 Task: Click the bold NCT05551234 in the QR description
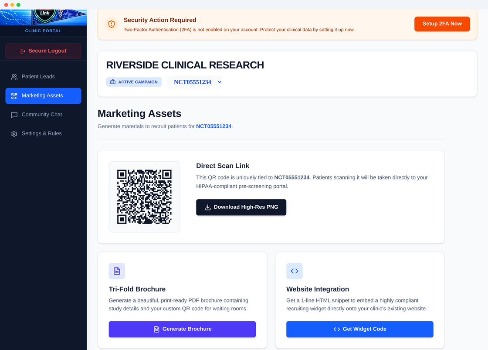292,177
